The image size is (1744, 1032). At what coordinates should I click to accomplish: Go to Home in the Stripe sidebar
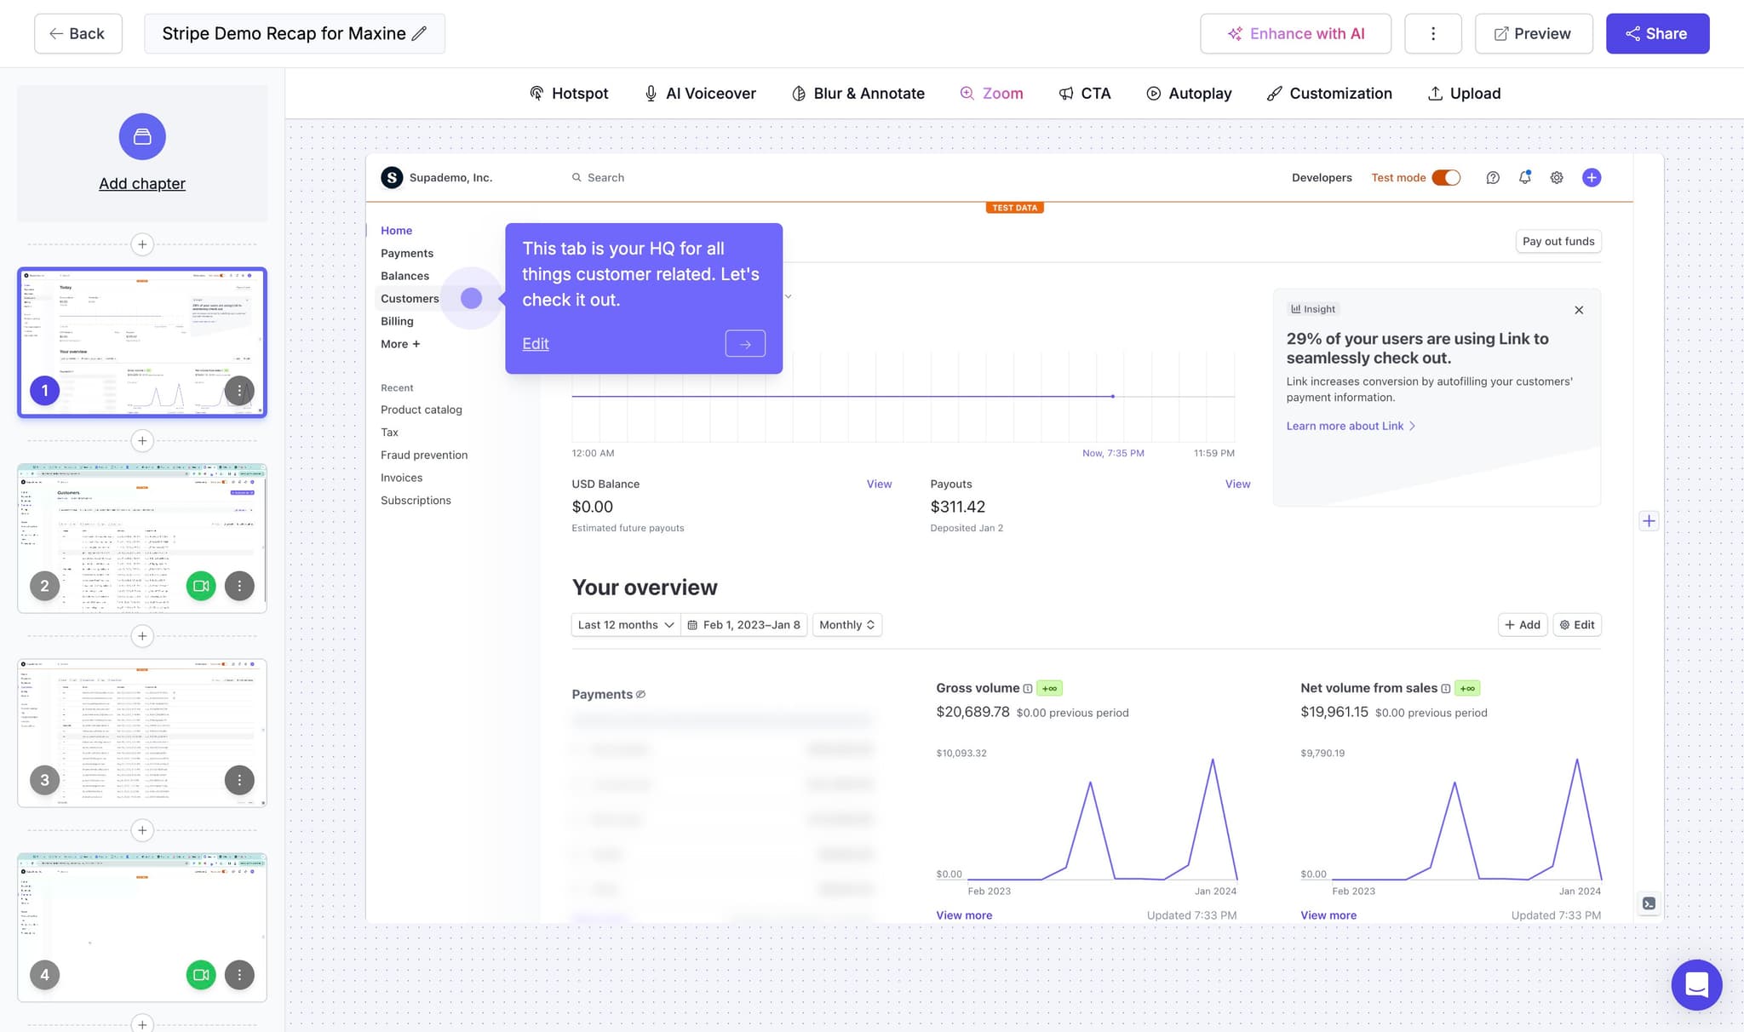[x=397, y=231]
